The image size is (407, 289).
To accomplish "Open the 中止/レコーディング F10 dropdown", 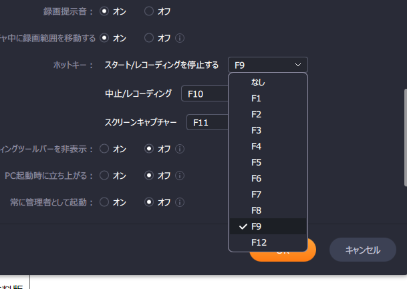I will click(205, 93).
